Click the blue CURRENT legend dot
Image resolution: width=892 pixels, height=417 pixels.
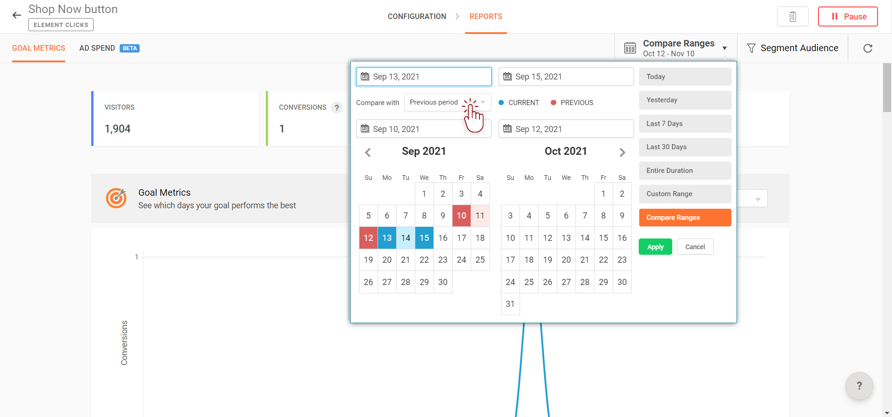tap(501, 103)
